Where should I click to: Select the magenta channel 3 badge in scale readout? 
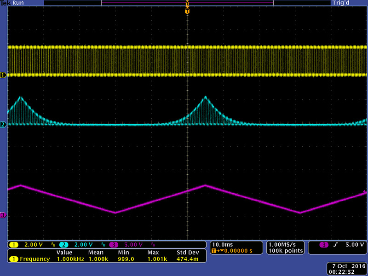114,245
